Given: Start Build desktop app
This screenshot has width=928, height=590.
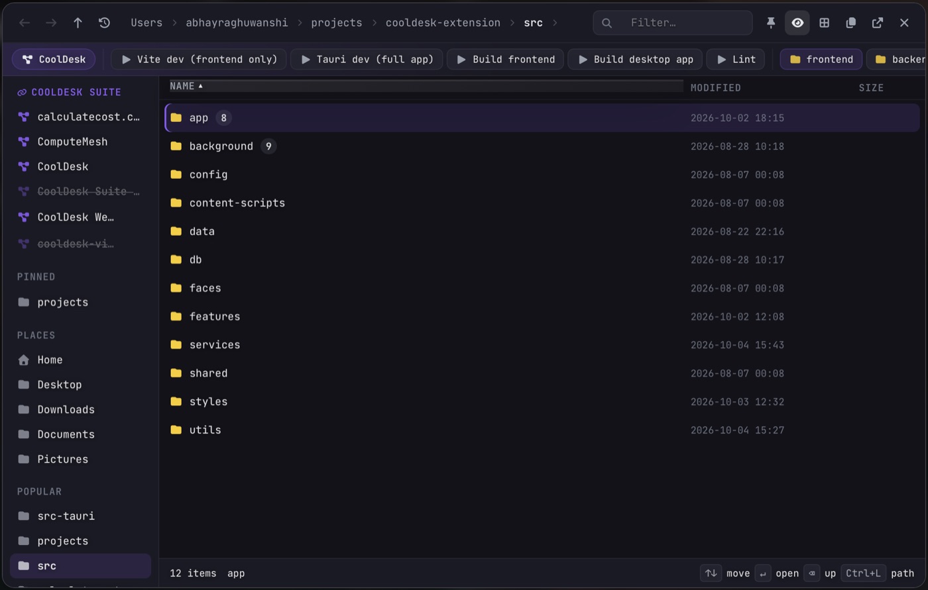Looking at the screenshot, I should pyautogui.click(x=635, y=60).
